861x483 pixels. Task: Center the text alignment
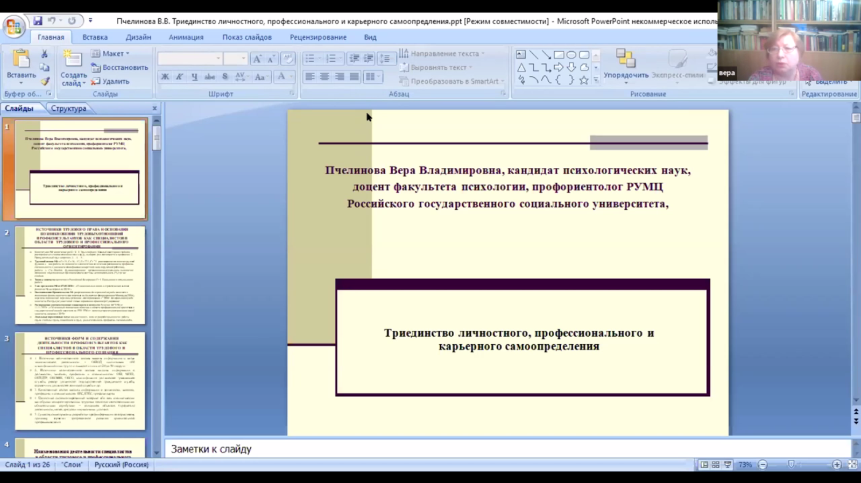[324, 77]
